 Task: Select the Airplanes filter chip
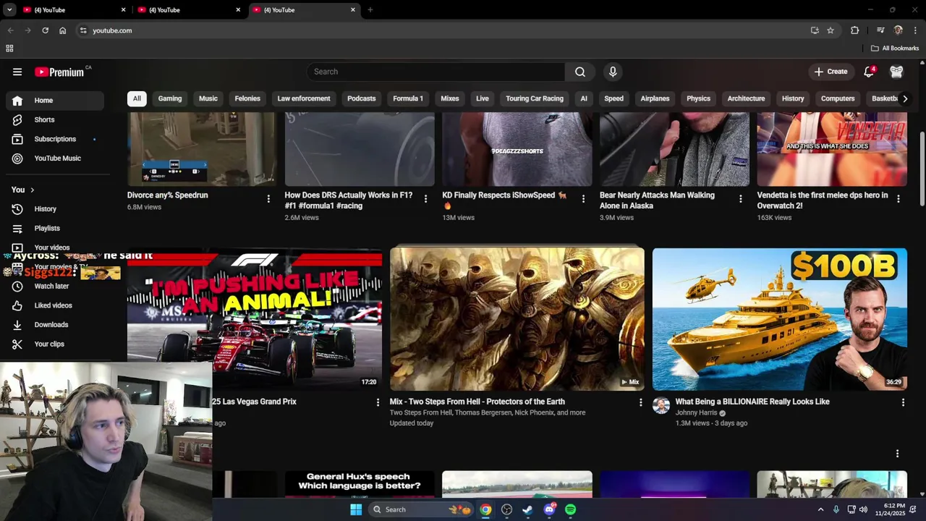(x=655, y=98)
